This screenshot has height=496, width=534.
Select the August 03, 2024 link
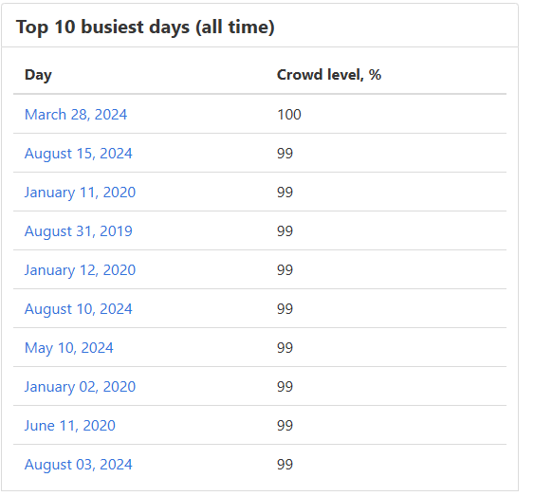79,465
